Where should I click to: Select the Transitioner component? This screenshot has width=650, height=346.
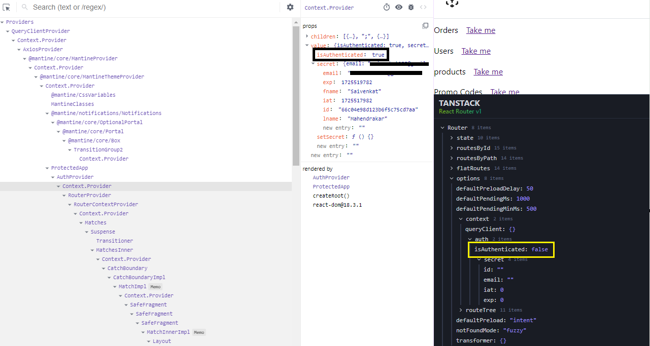click(x=115, y=241)
